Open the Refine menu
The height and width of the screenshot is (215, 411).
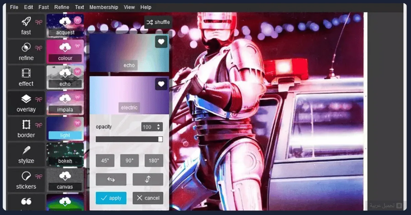[x=62, y=7]
